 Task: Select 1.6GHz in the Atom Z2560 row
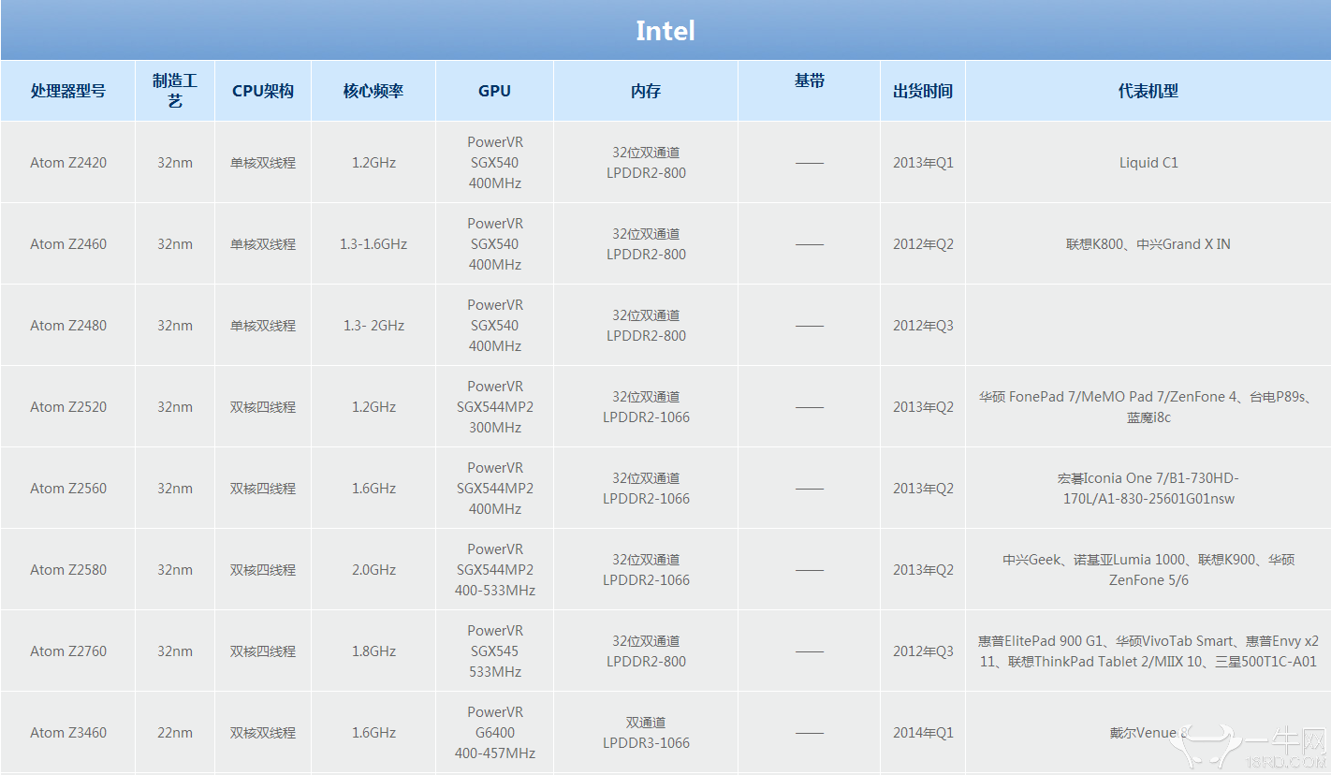(373, 489)
